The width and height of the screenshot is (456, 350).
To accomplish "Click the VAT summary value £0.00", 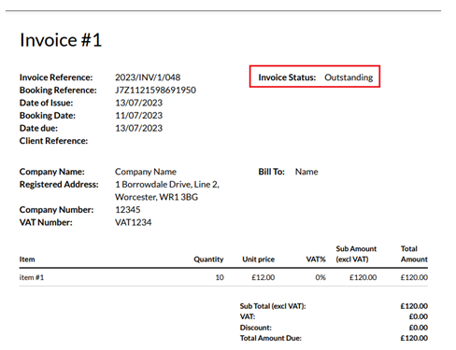I will coord(419,316).
